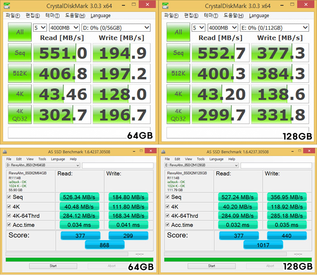317x275 pixels.
Task: Click total score 1017 in AS SSD
Action: click(x=263, y=245)
